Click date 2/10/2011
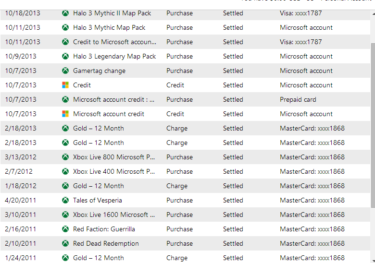This screenshot has height=263, width=375. click(21, 243)
